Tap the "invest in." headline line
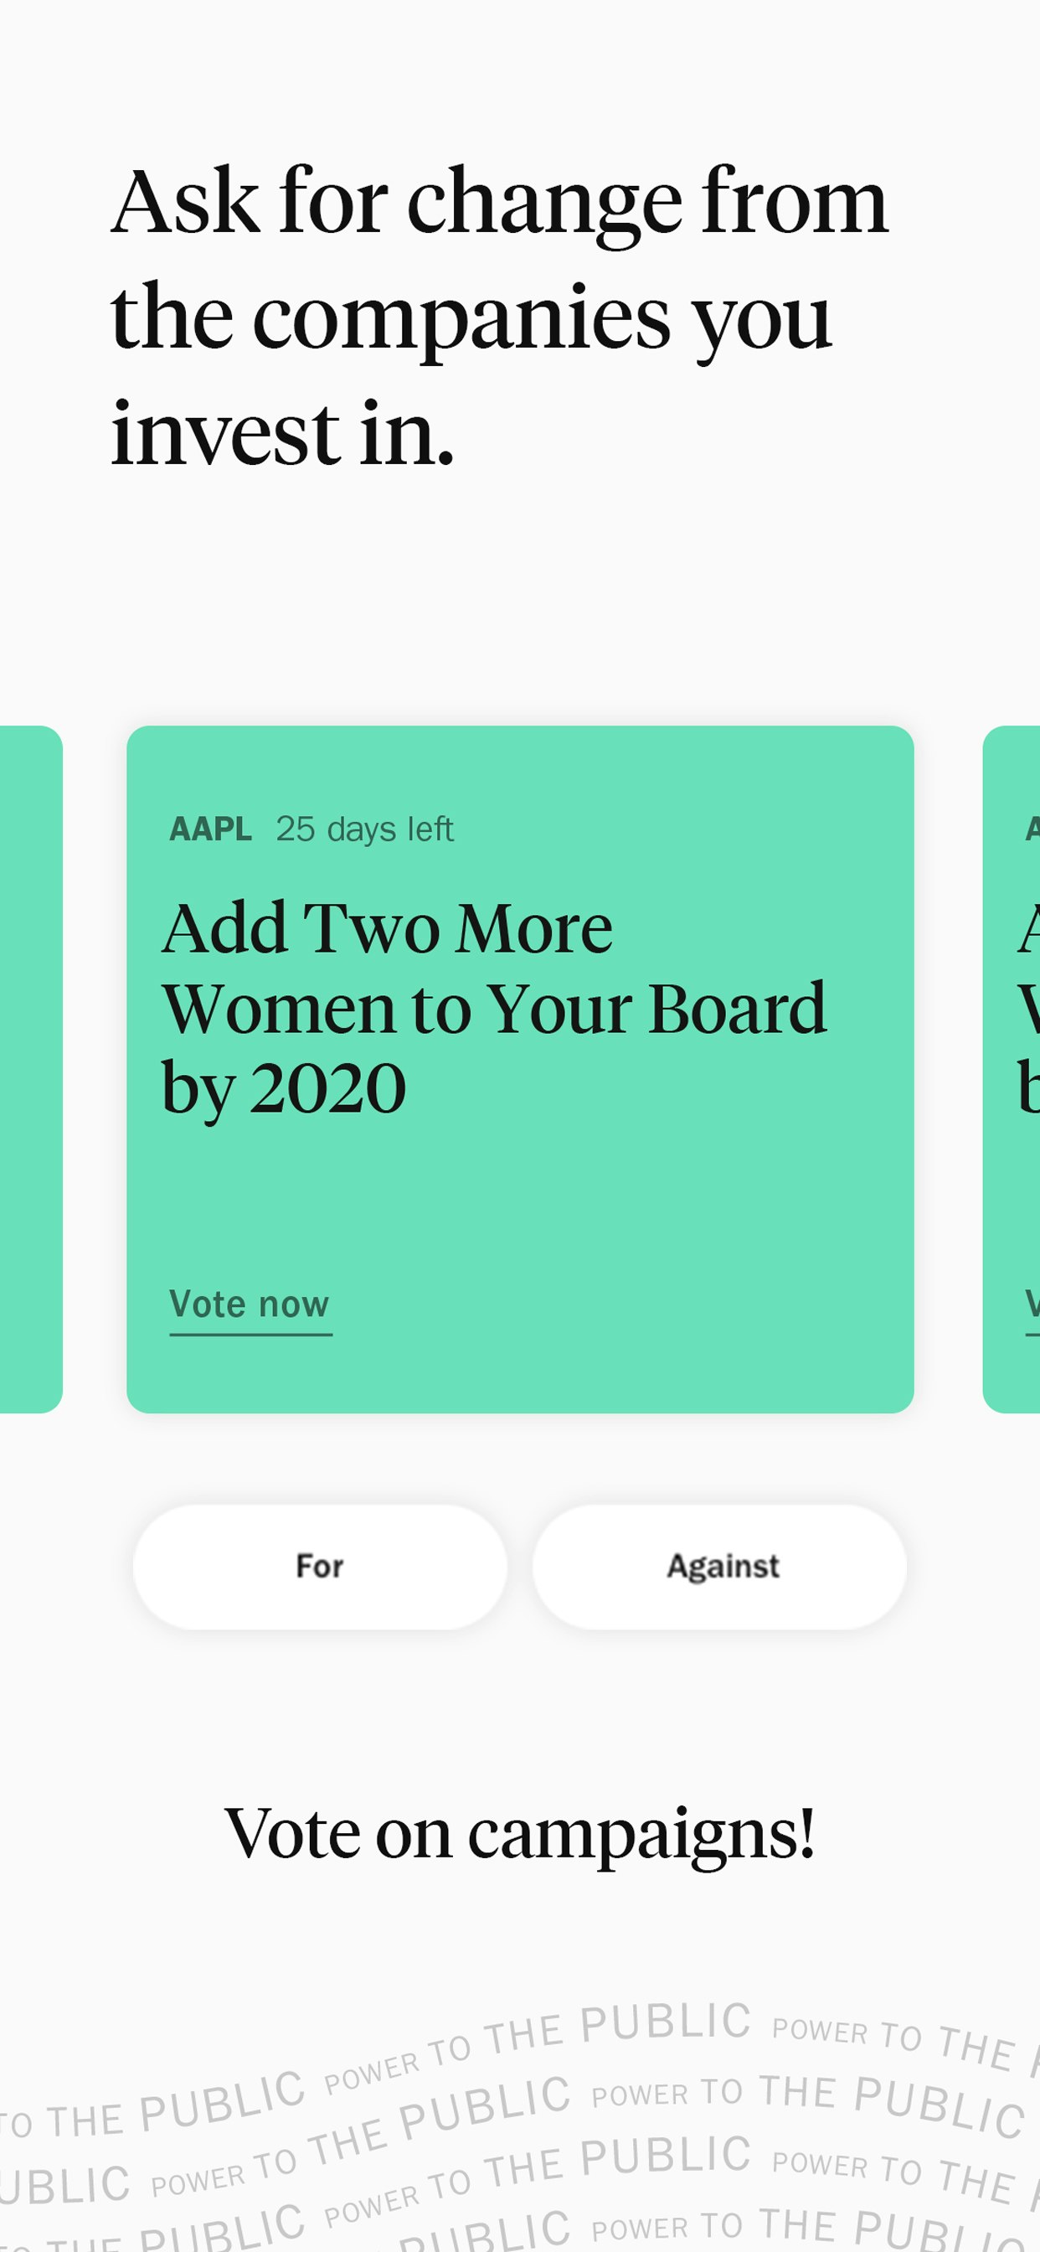 (282, 434)
